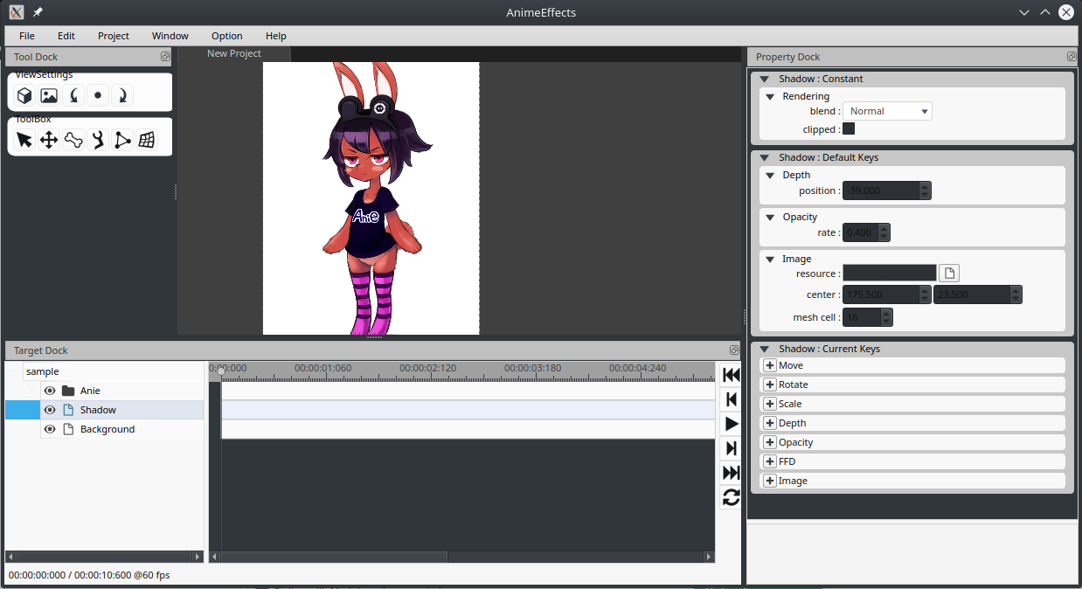Click the Background layer file icon
This screenshot has width=1082, height=589.
pos(68,429)
